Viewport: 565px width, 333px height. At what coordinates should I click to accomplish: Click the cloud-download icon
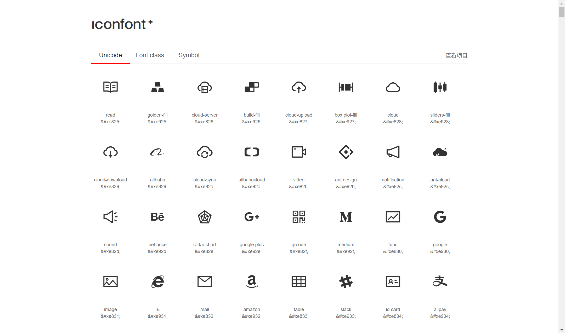pyautogui.click(x=110, y=152)
